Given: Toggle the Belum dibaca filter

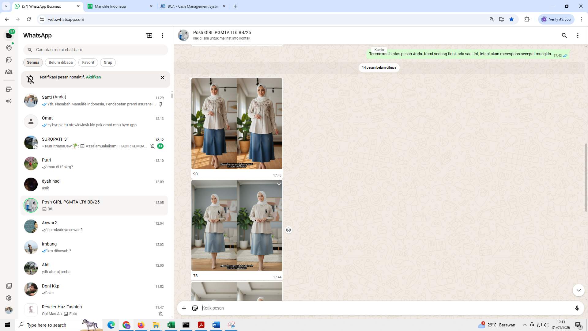Looking at the screenshot, I should click(60, 63).
